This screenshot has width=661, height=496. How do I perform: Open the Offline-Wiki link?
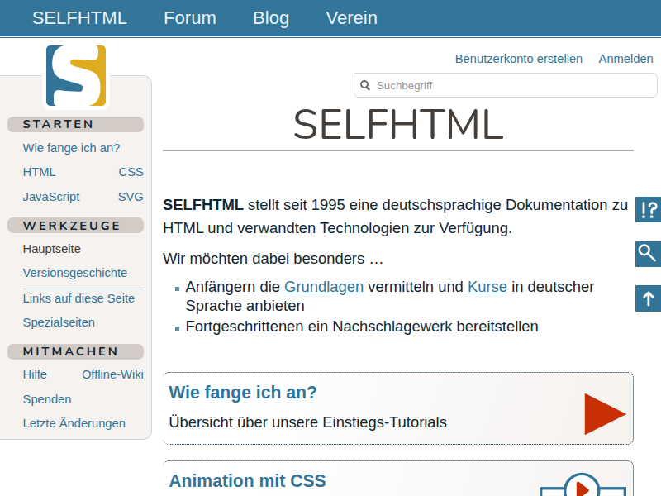pos(112,374)
